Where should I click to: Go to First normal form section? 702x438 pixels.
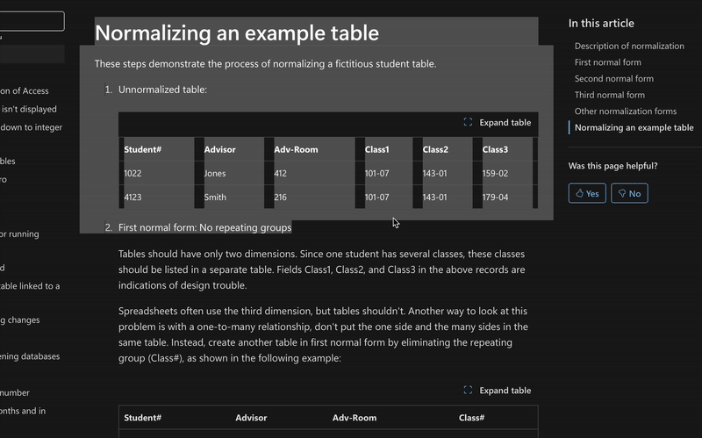click(607, 62)
